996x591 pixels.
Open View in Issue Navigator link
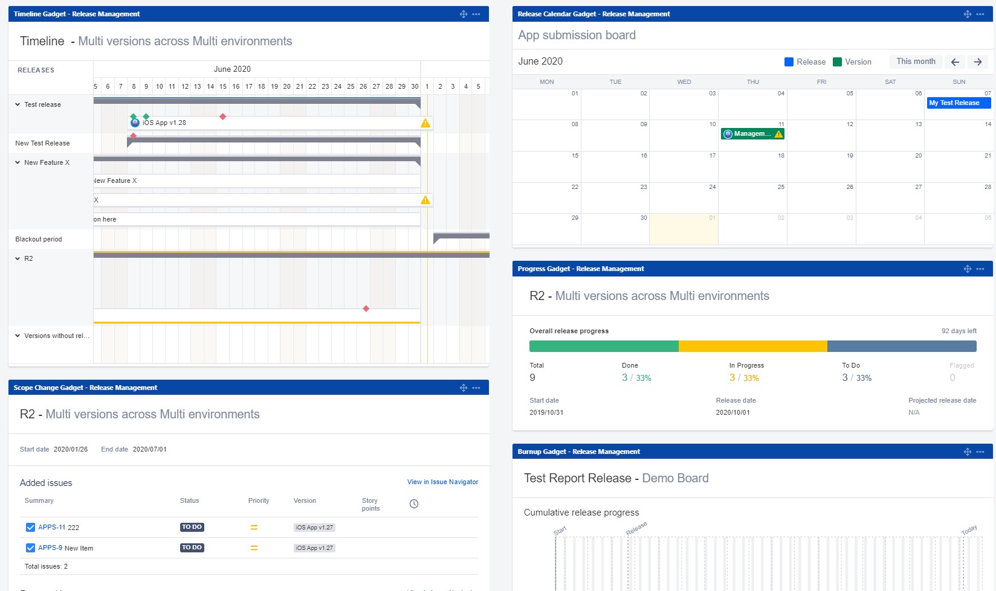pos(442,482)
